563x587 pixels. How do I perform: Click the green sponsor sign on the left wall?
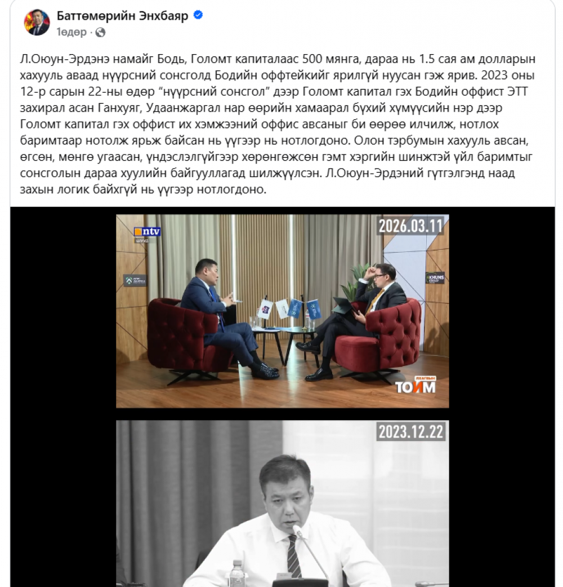click(x=135, y=280)
